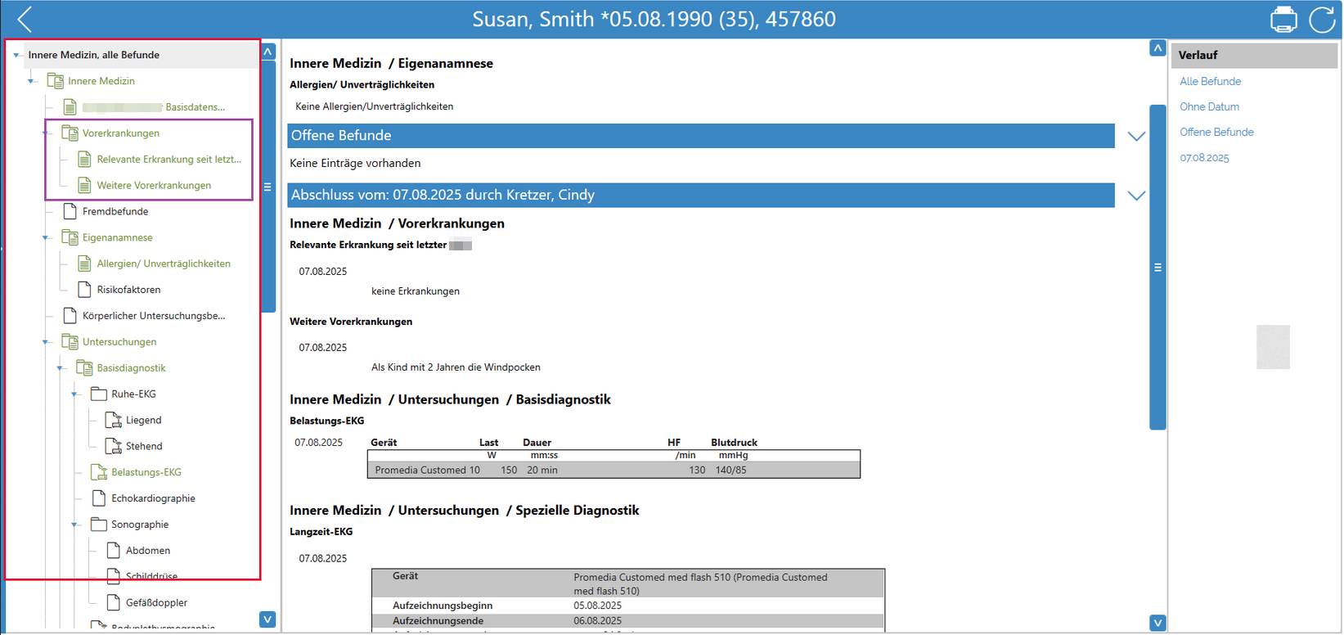Screen dimensions: 1344x635
Task: Click Körperlicher Untersuchungsbe... page icon
Action: (x=70, y=316)
